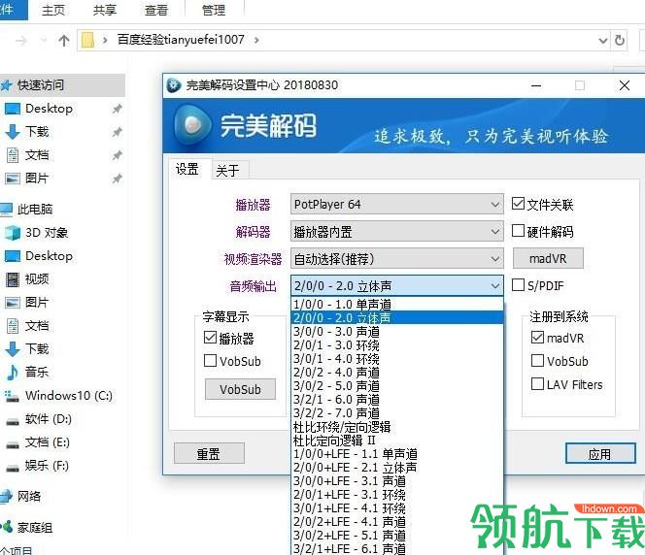This screenshot has width=645, height=555.
Task: Click the blue Downloads arrow icon under Quick access
Action: [x=12, y=132]
